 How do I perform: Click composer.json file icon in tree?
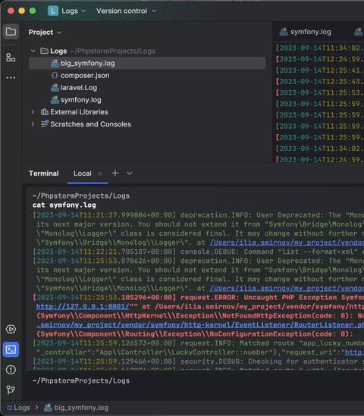(x=55, y=75)
